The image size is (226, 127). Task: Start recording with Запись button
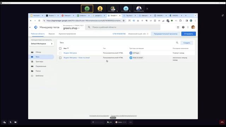tap(121, 122)
